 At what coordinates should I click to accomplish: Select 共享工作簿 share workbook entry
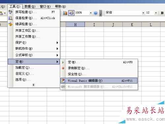(34, 36)
